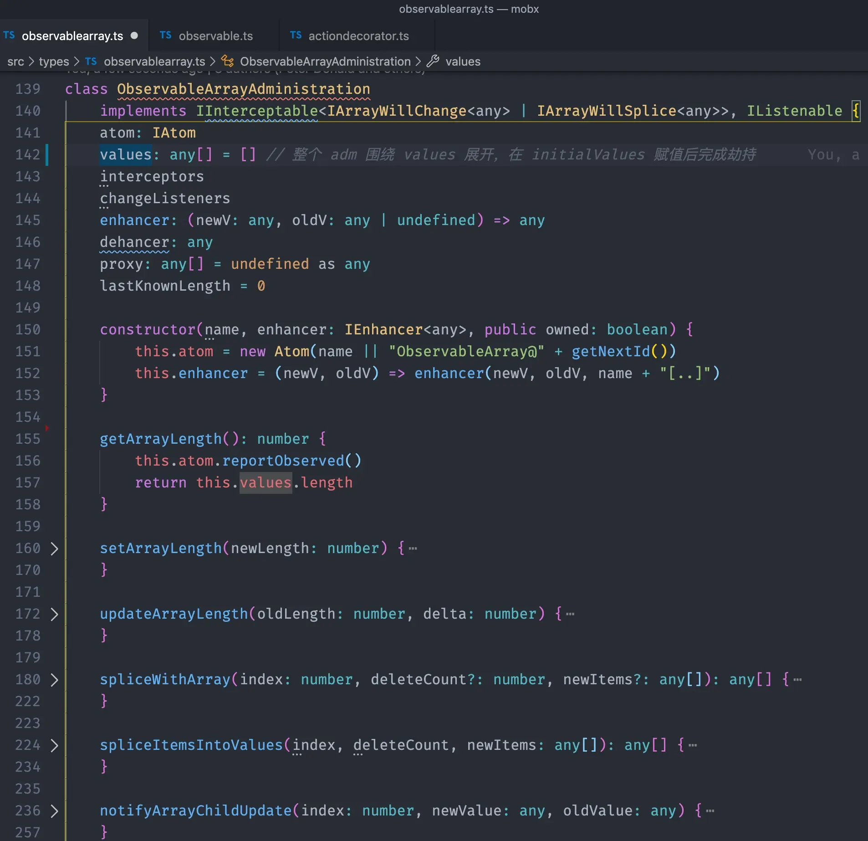
Task: Open types breadcrumb segment
Action: (x=54, y=62)
